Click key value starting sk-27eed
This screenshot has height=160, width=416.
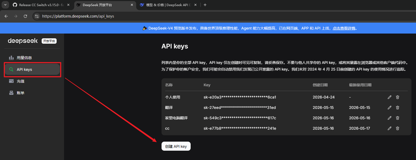click(240, 108)
